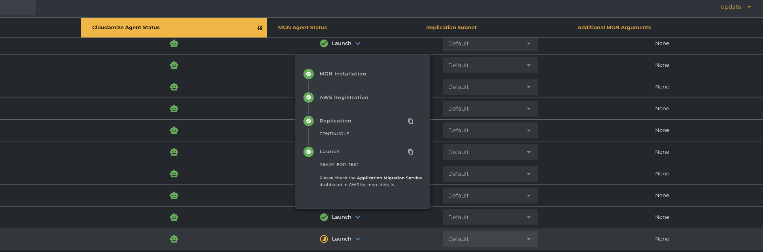The width and height of the screenshot is (763, 252).
Task: Copy the Replication status in the popup
Action: point(410,121)
